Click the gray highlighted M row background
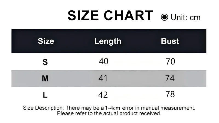The height and width of the screenshot is (123, 219). pos(109,79)
